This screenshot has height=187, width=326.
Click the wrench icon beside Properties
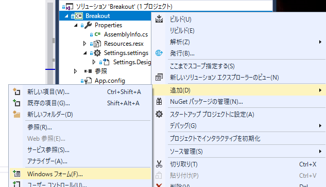[x=88, y=25]
